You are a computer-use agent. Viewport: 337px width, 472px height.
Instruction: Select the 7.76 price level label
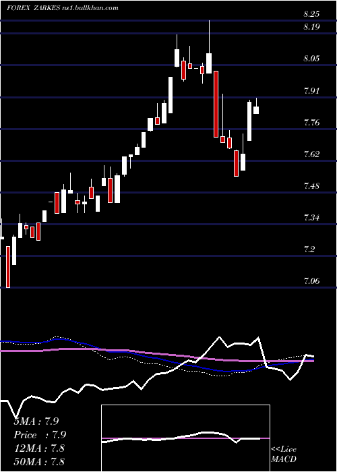311,122
